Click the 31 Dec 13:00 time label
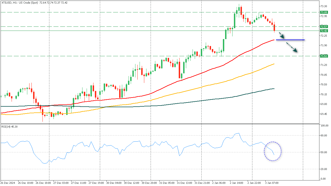The width and height of the screenshot is (331, 186). 185,183
